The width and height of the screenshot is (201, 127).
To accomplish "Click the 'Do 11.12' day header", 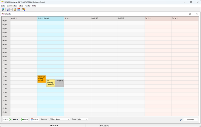I will (x=104, y=18).
